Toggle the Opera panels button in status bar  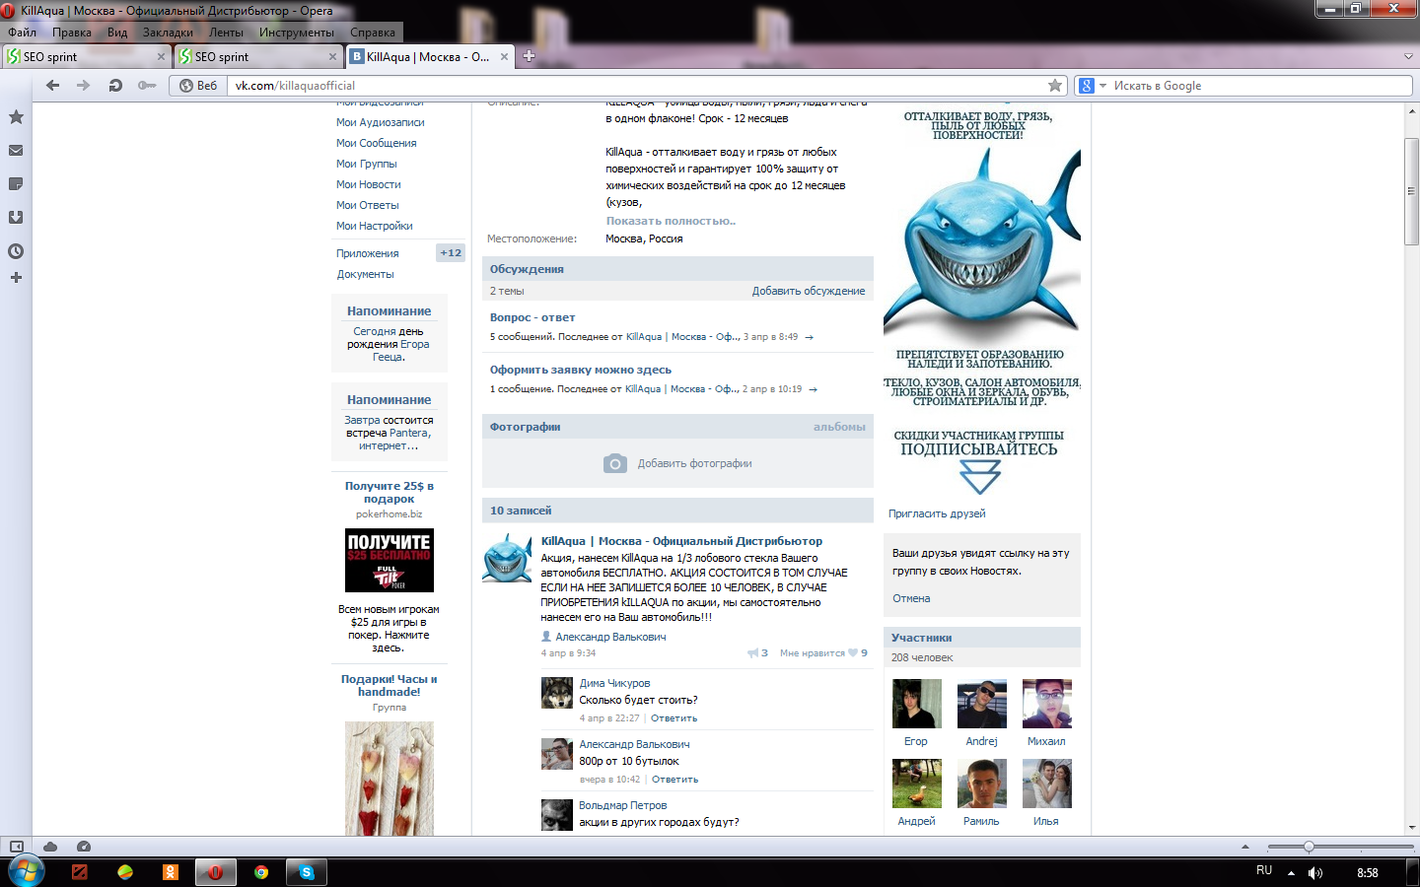pyautogui.click(x=16, y=847)
